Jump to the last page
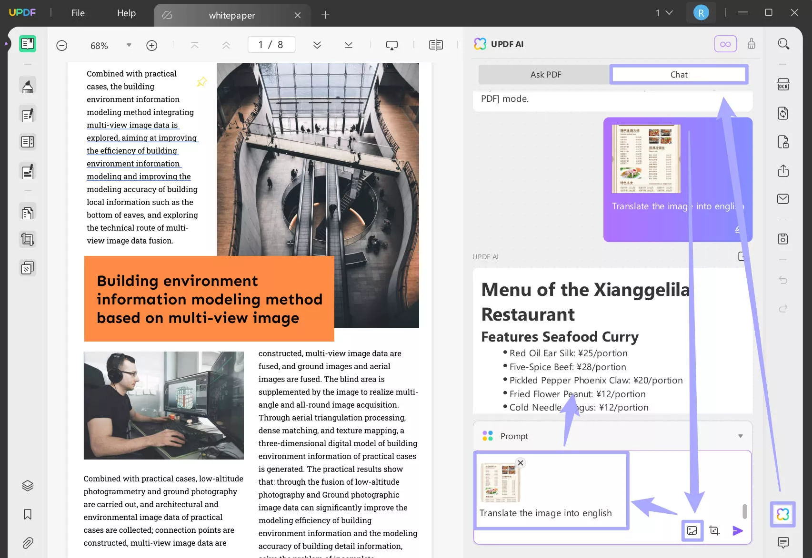 point(349,45)
